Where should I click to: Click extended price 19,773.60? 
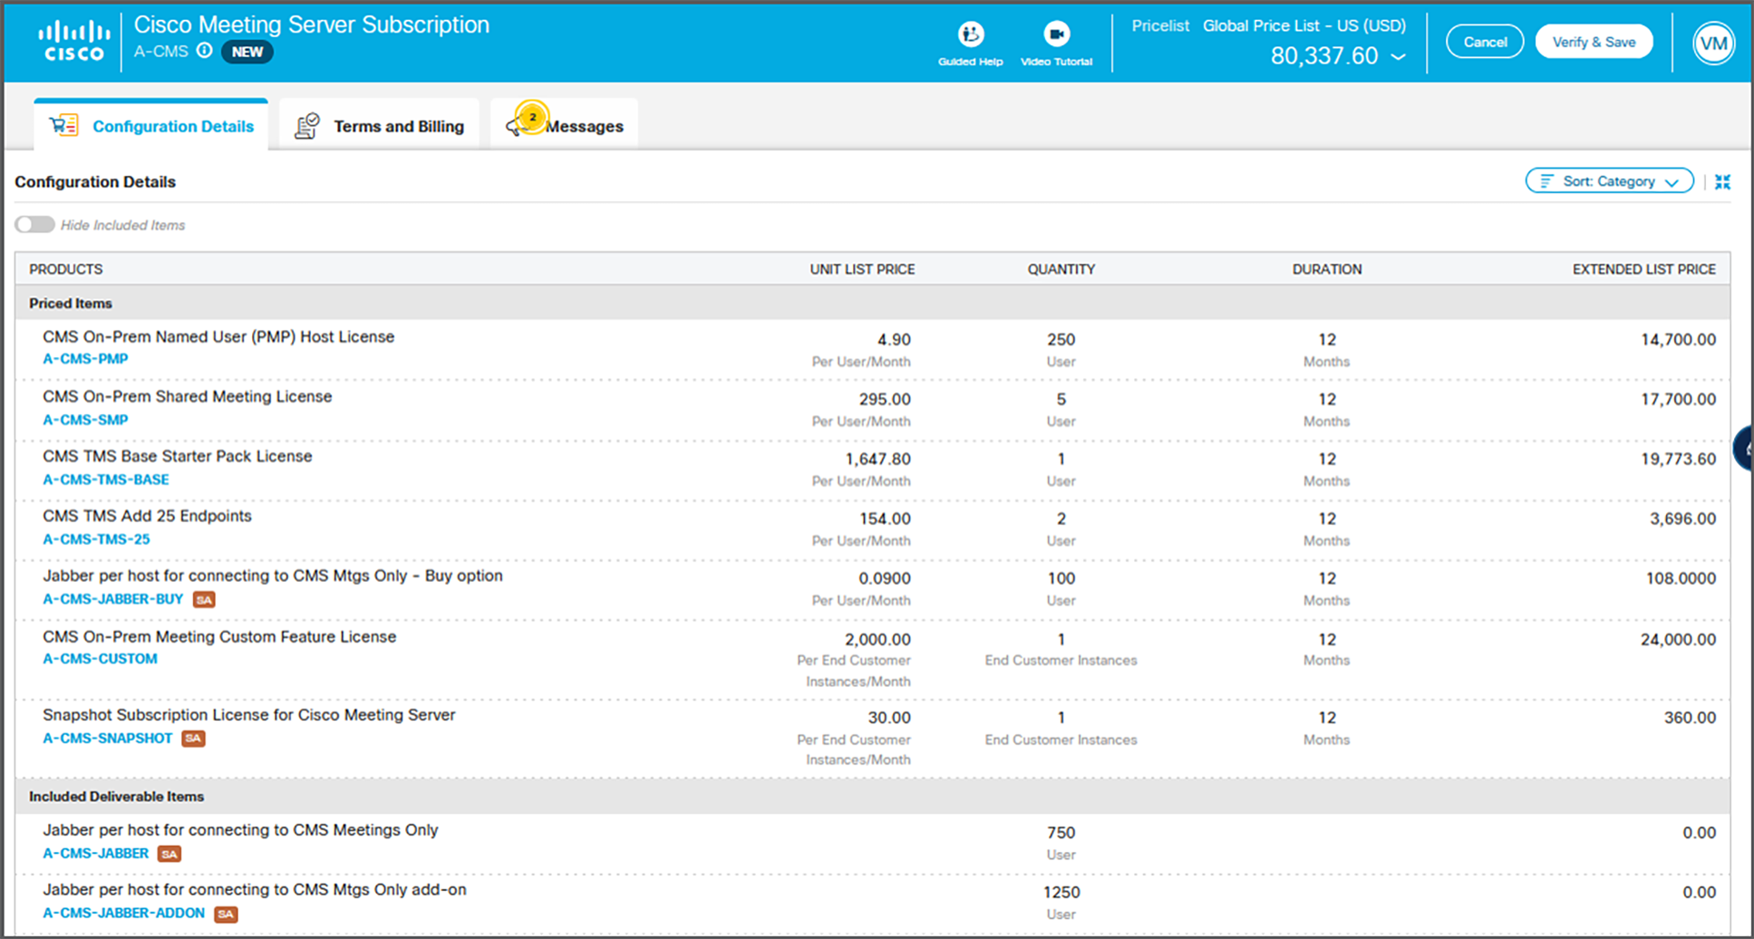[x=1678, y=460]
